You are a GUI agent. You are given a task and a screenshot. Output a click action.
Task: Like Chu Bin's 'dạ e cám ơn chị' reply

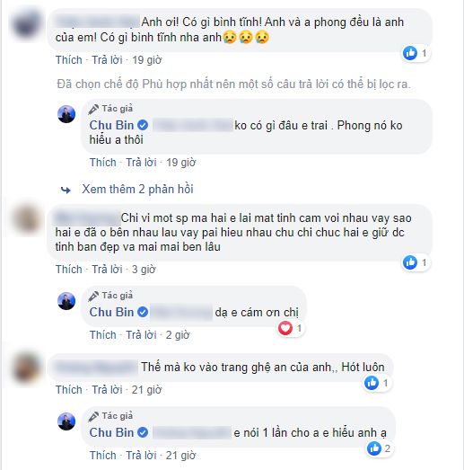[103, 335]
